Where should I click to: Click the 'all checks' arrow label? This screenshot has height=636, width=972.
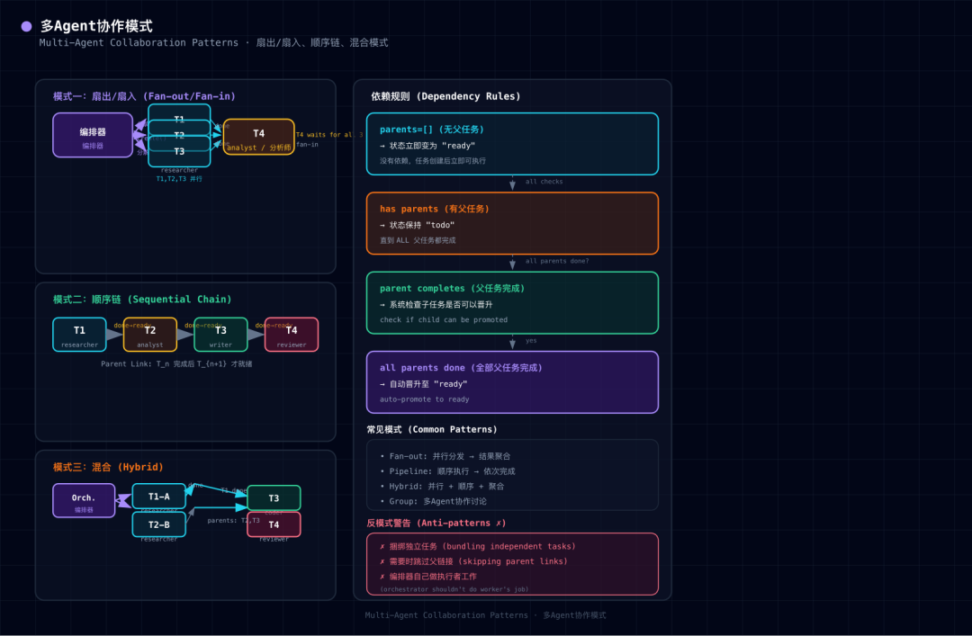click(x=544, y=182)
